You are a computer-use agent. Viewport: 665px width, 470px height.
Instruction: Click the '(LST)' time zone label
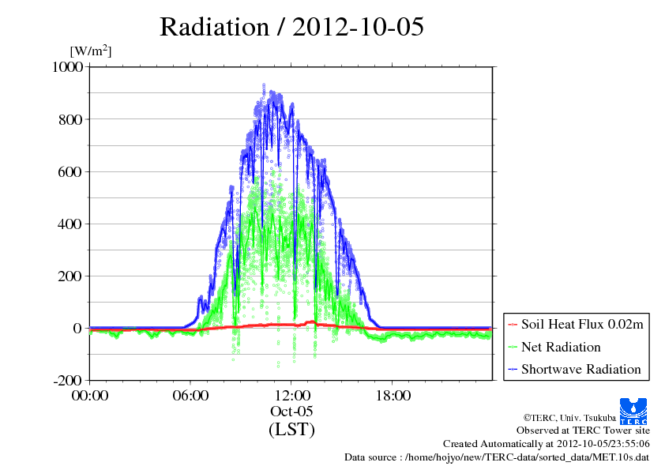click(291, 429)
